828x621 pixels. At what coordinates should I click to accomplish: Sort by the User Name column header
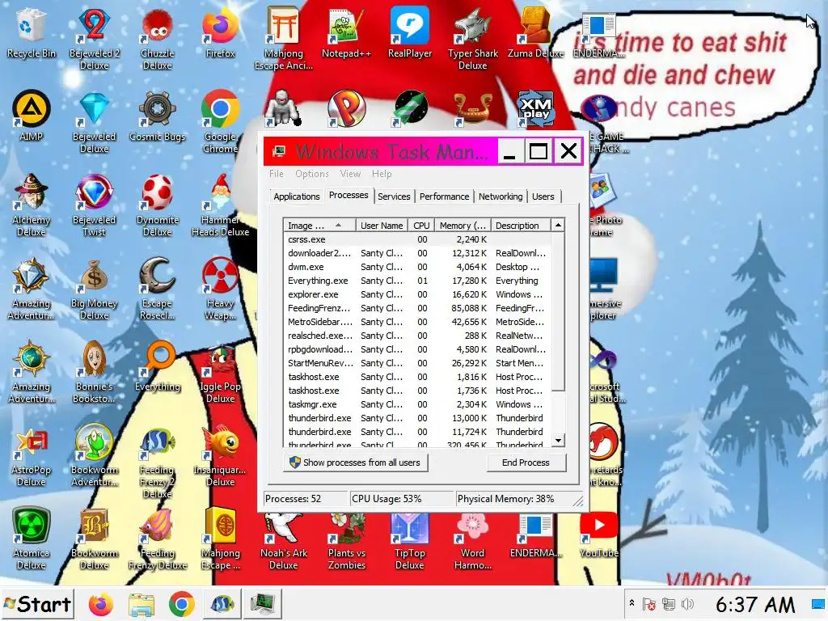(382, 226)
